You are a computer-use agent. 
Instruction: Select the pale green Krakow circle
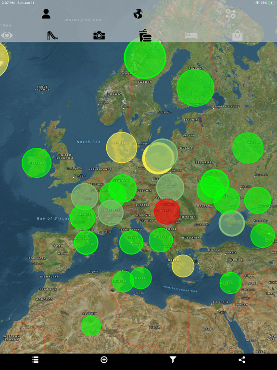(170, 187)
